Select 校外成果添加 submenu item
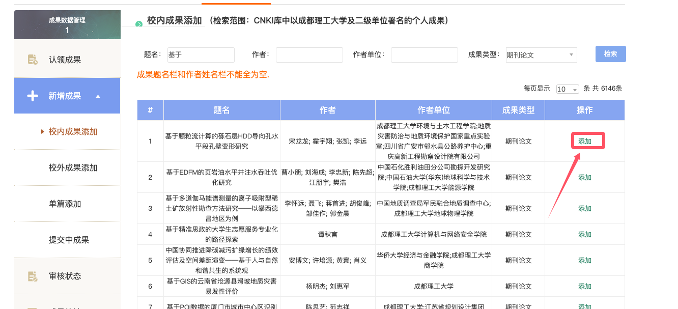Screen dimensions: 678x309 pos(73,168)
